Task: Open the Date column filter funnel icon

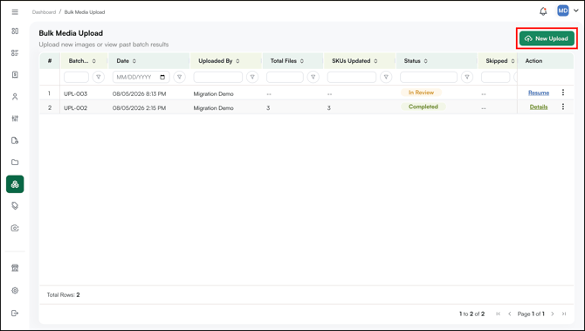Action: 180,77
